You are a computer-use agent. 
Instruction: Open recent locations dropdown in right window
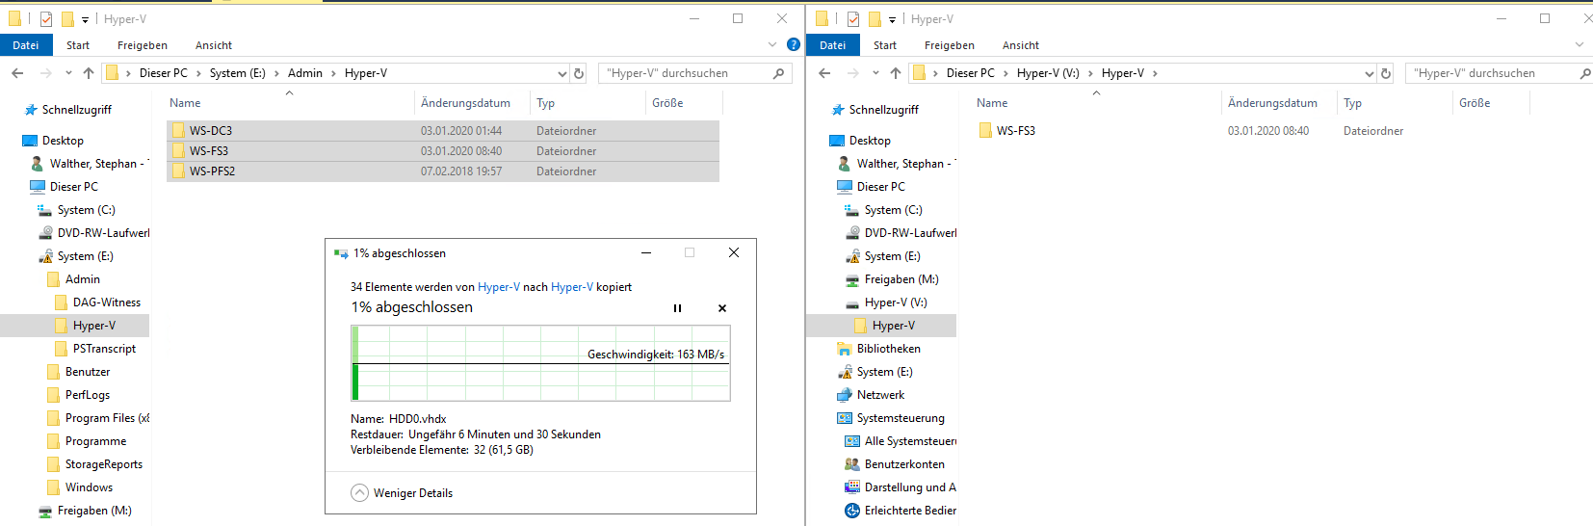pos(875,73)
